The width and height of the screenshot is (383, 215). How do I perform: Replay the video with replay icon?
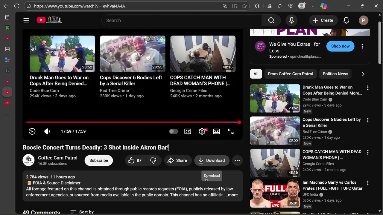click(32, 131)
